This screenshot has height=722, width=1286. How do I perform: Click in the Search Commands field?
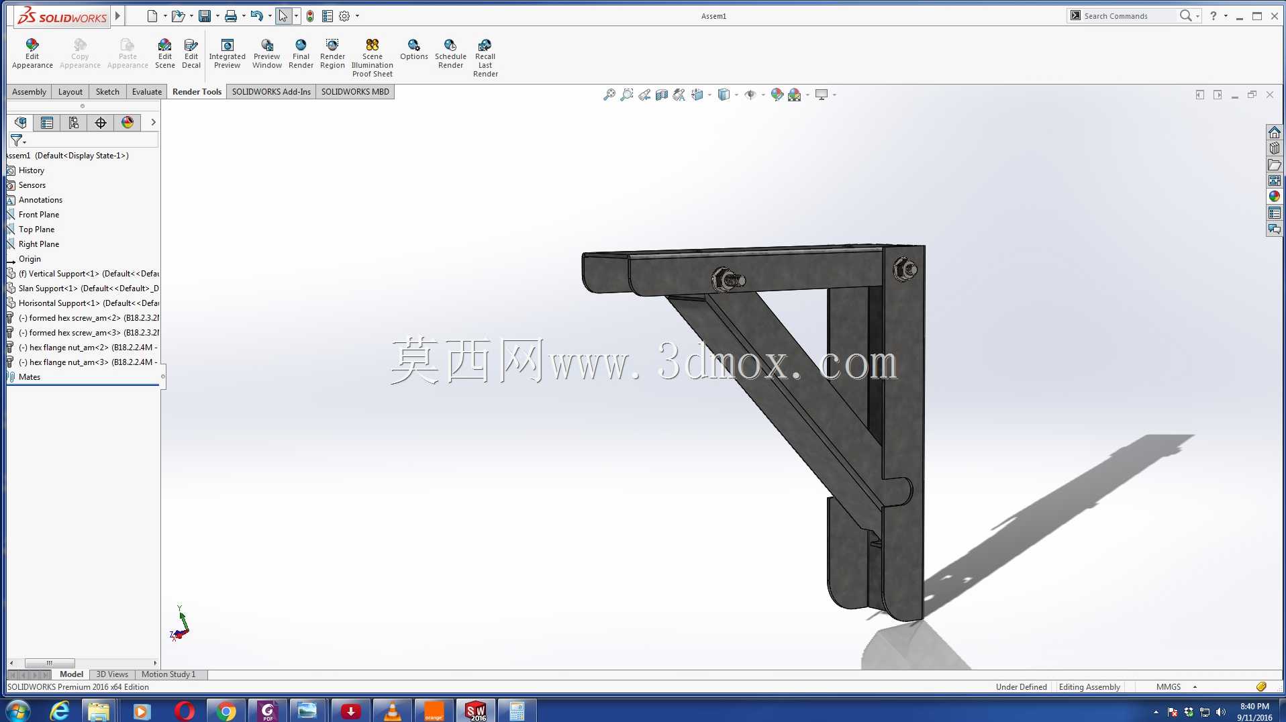(x=1128, y=16)
